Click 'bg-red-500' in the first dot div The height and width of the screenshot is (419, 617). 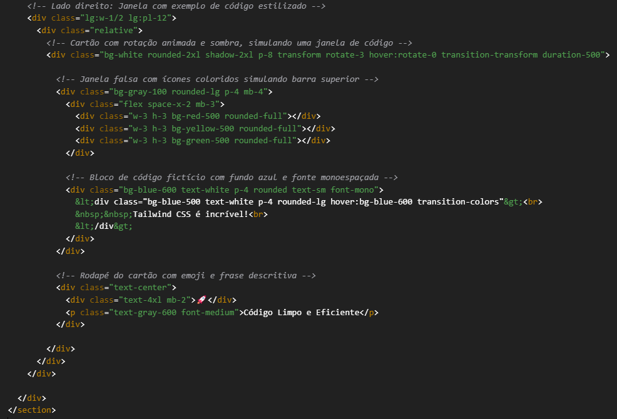(x=196, y=116)
